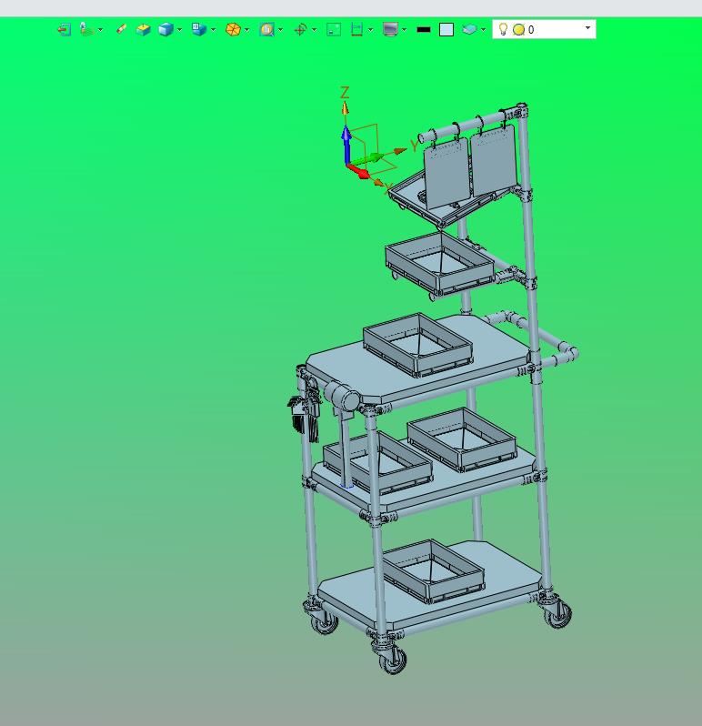Viewport: 702px width, 726px height.
Task: Select the front caster wheel of cart
Action: (393, 658)
